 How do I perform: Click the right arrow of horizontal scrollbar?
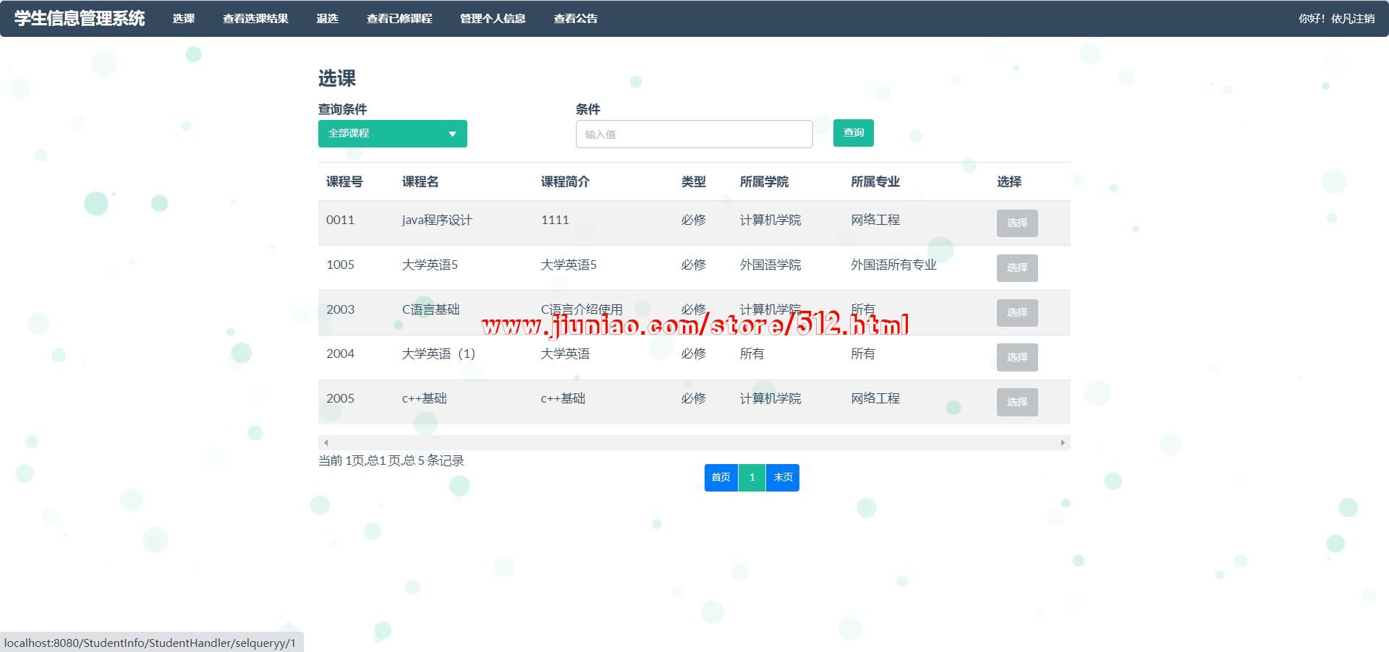[1062, 442]
